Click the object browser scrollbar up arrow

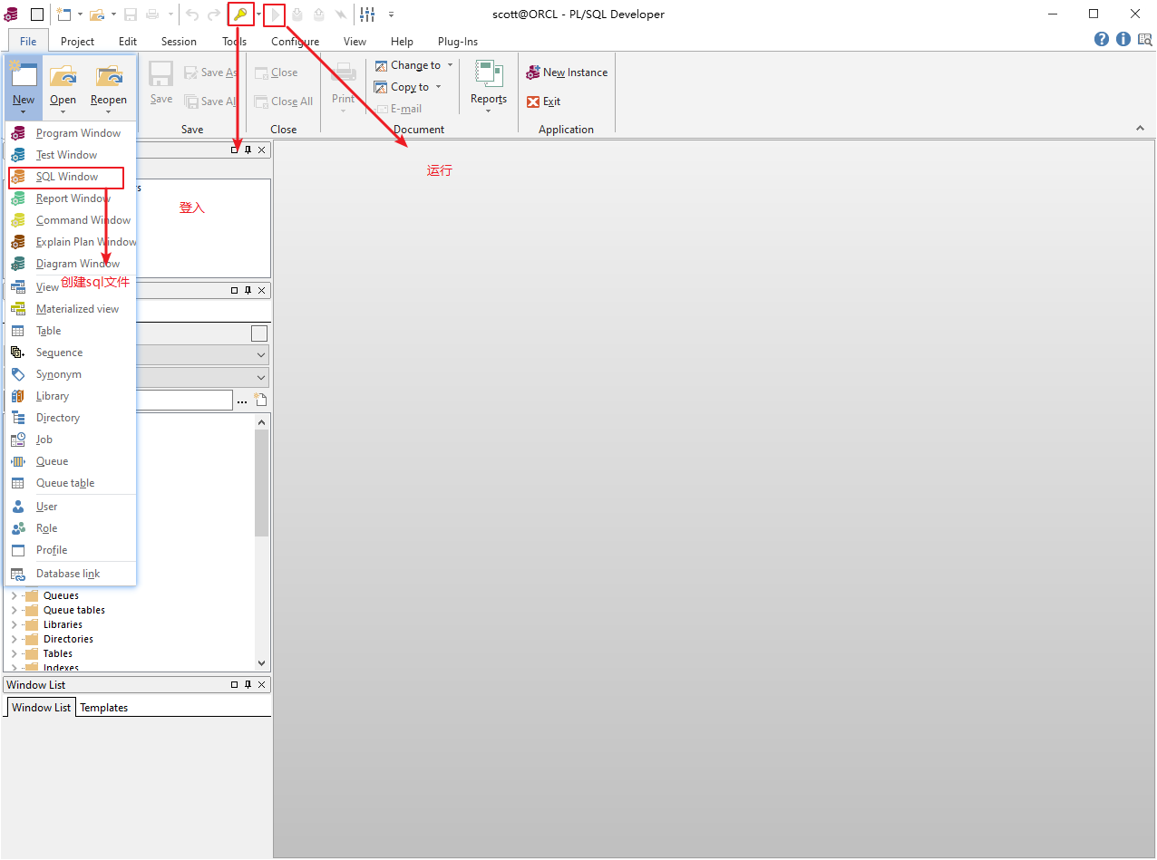click(x=262, y=422)
